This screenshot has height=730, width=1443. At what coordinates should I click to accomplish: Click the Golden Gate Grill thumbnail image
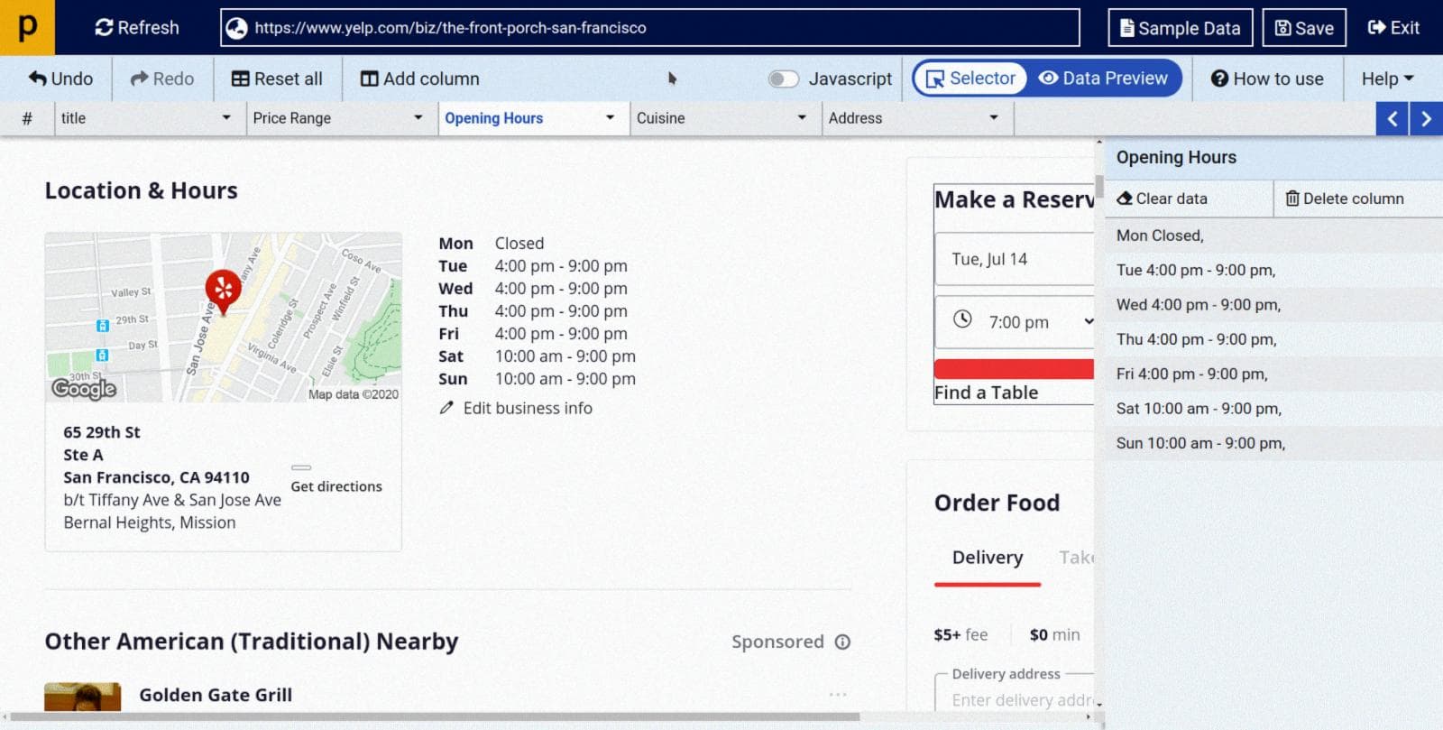coord(82,697)
